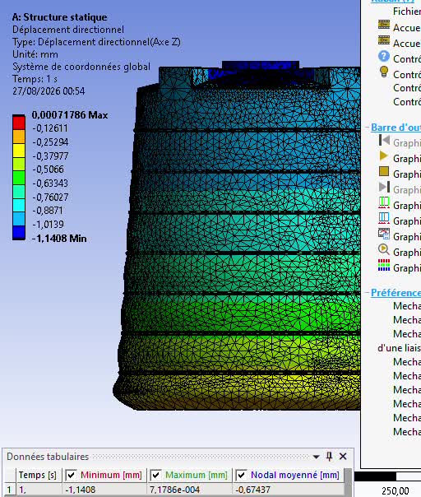Click the yellow square stop animation icon
The height and width of the screenshot is (497, 421).
pyautogui.click(x=384, y=171)
